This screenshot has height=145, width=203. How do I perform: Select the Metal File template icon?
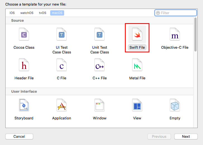coord(137,65)
